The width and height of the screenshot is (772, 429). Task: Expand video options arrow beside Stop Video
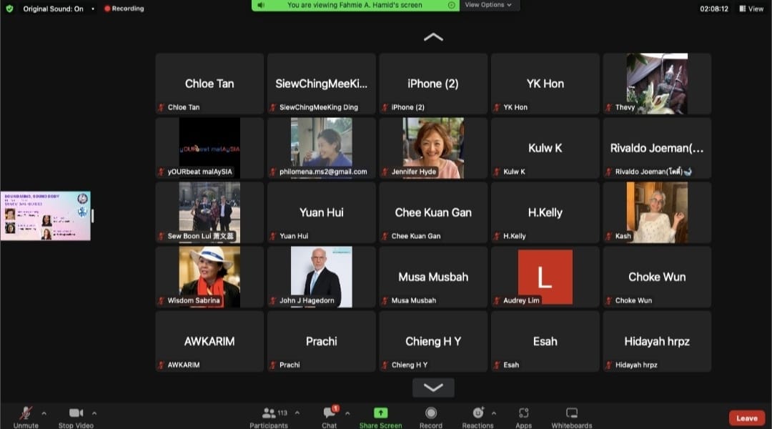click(x=94, y=413)
